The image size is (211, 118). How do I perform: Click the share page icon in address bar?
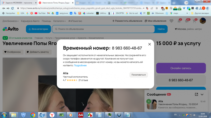(152, 8)
